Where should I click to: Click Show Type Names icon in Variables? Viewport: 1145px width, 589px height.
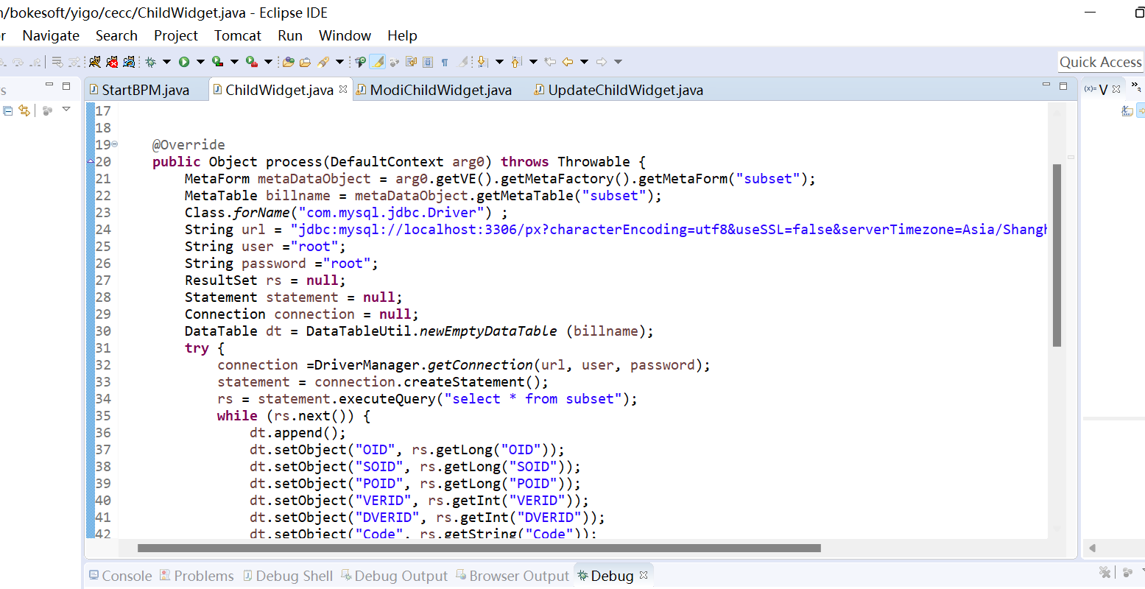[x=1127, y=110]
